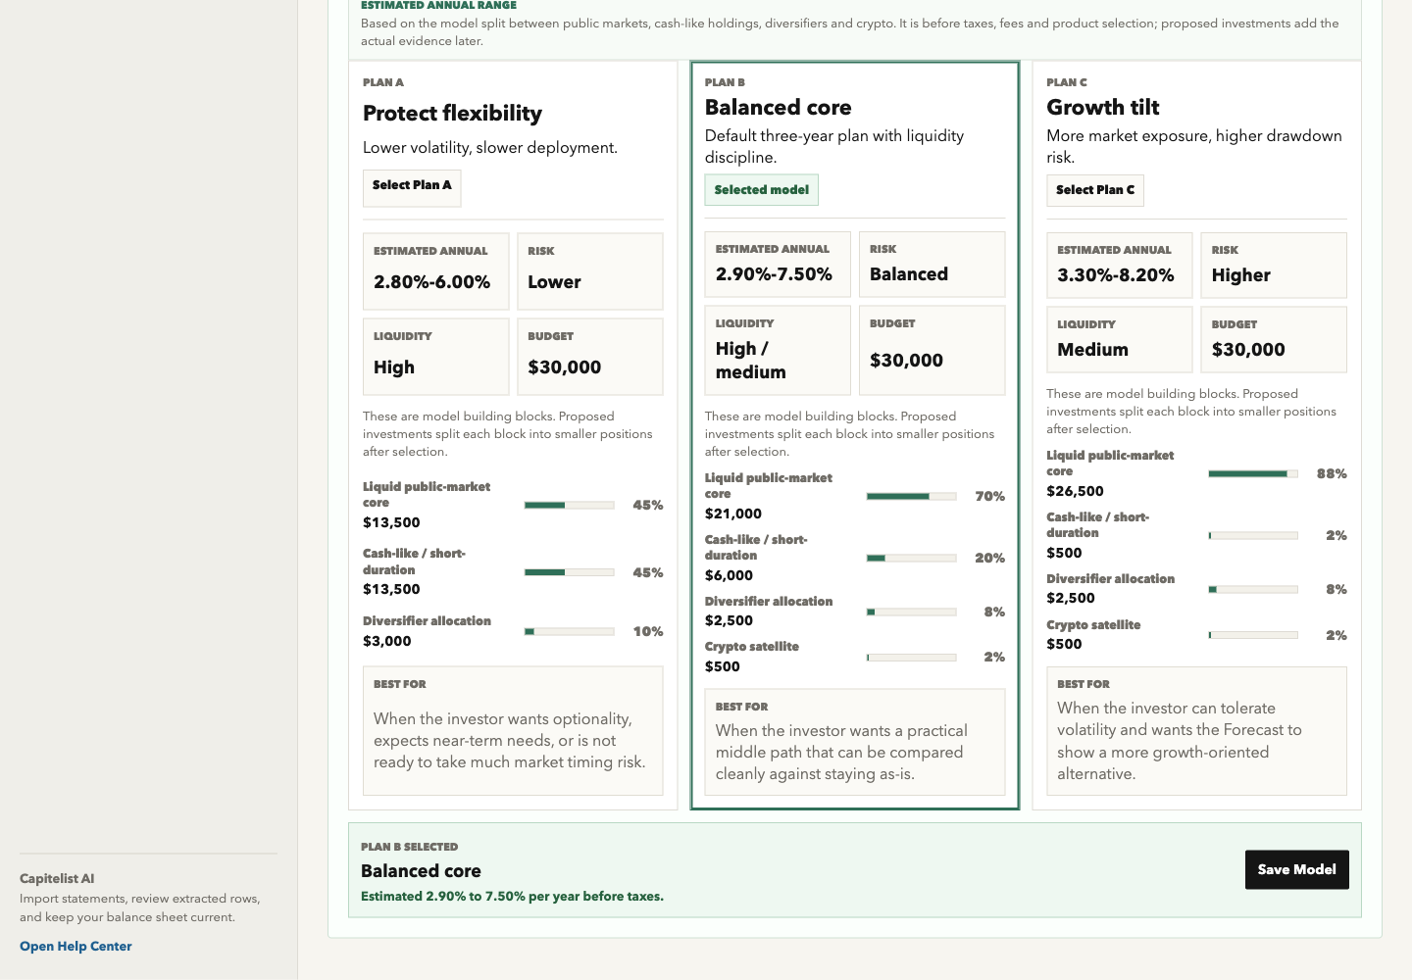Click Plan B's Risk Balanced tile
The height and width of the screenshot is (980, 1412).
click(932, 265)
